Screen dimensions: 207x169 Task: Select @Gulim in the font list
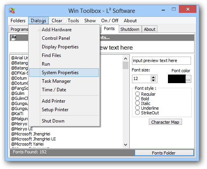(18, 93)
